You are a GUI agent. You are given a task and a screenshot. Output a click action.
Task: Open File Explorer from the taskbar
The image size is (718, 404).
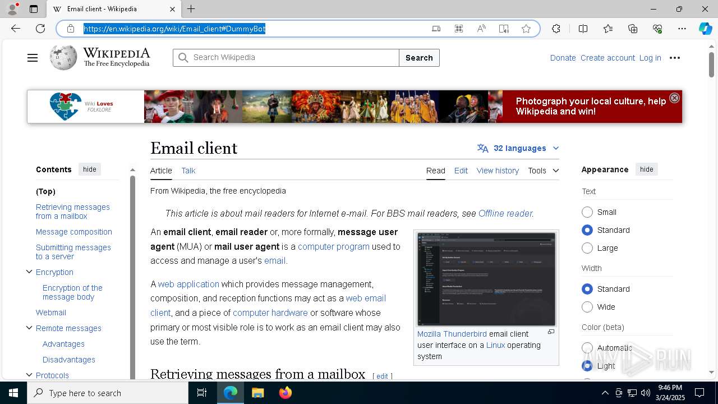pyautogui.click(x=257, y=393)
